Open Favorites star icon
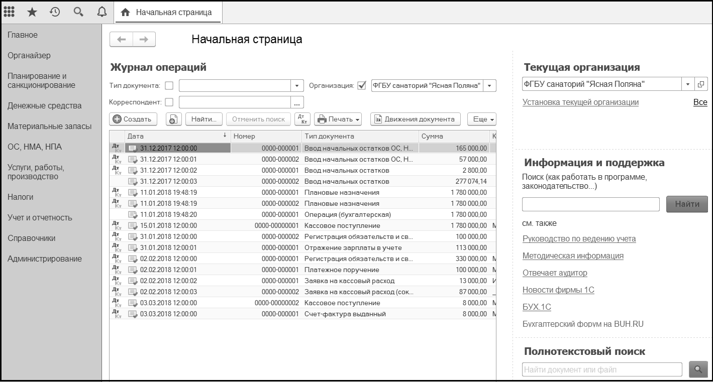Screen dimensions: 713x382 click(32, 12)
